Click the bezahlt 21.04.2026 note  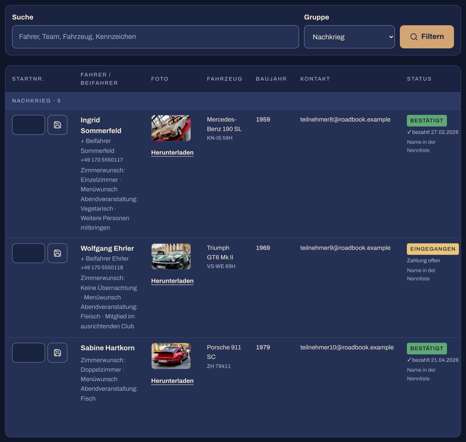point(433,360)
